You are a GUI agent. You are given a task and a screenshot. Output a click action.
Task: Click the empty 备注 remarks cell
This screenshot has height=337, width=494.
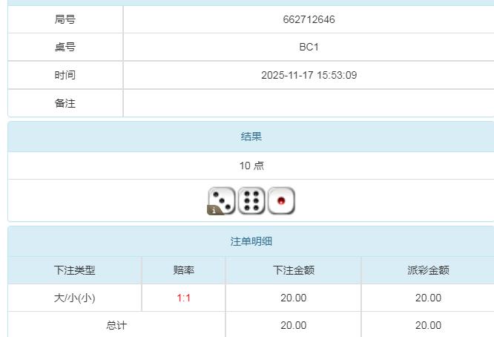click(309, 103)
